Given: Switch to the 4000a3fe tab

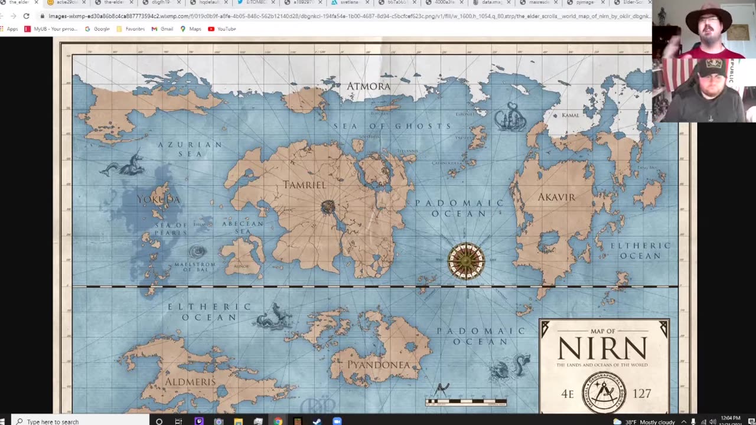Looking at the screenshot, I should tap(443, 3).
